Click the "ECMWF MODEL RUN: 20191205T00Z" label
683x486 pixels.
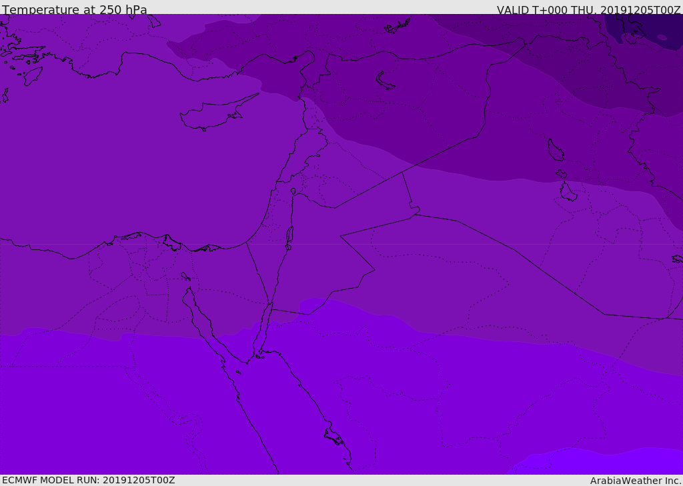click(x=89, y=480)
